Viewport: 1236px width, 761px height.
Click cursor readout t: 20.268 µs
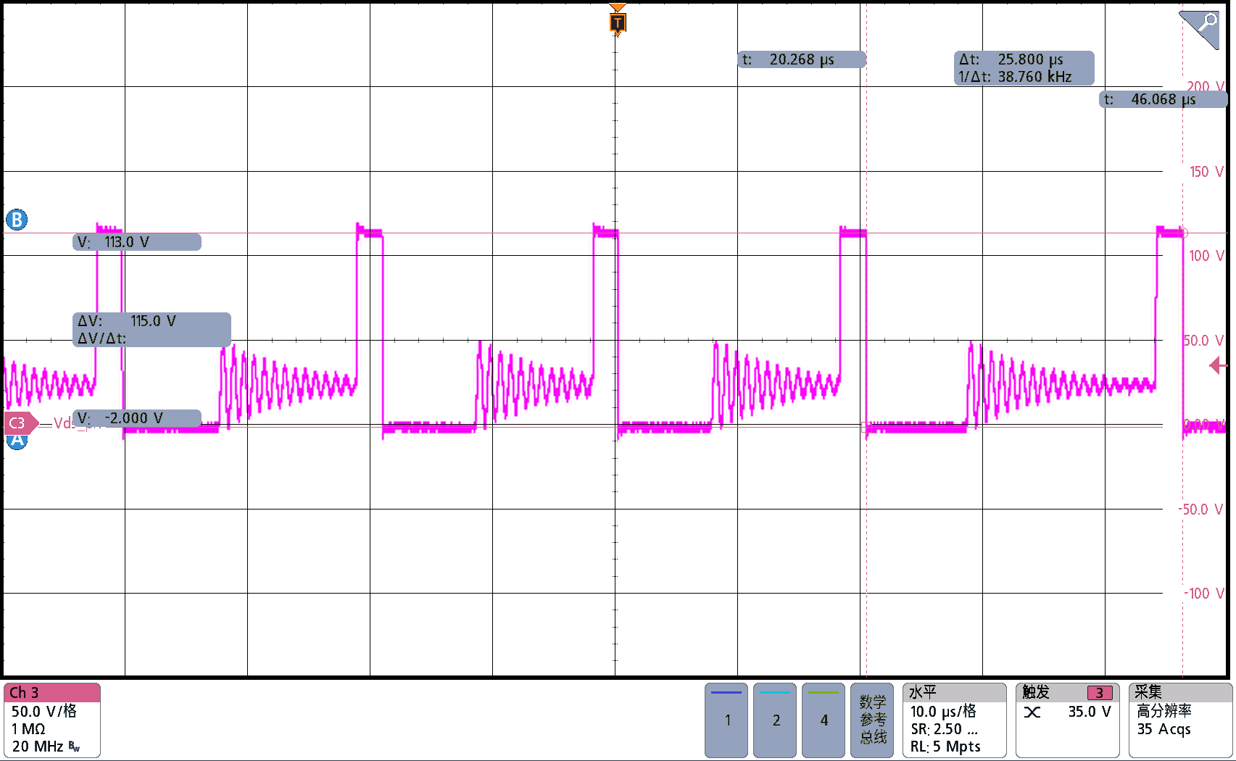(802, 59)
